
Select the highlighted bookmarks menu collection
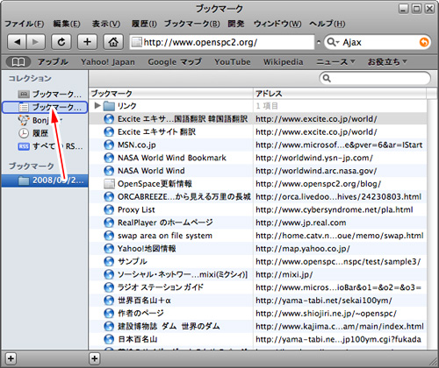(45, 107)
